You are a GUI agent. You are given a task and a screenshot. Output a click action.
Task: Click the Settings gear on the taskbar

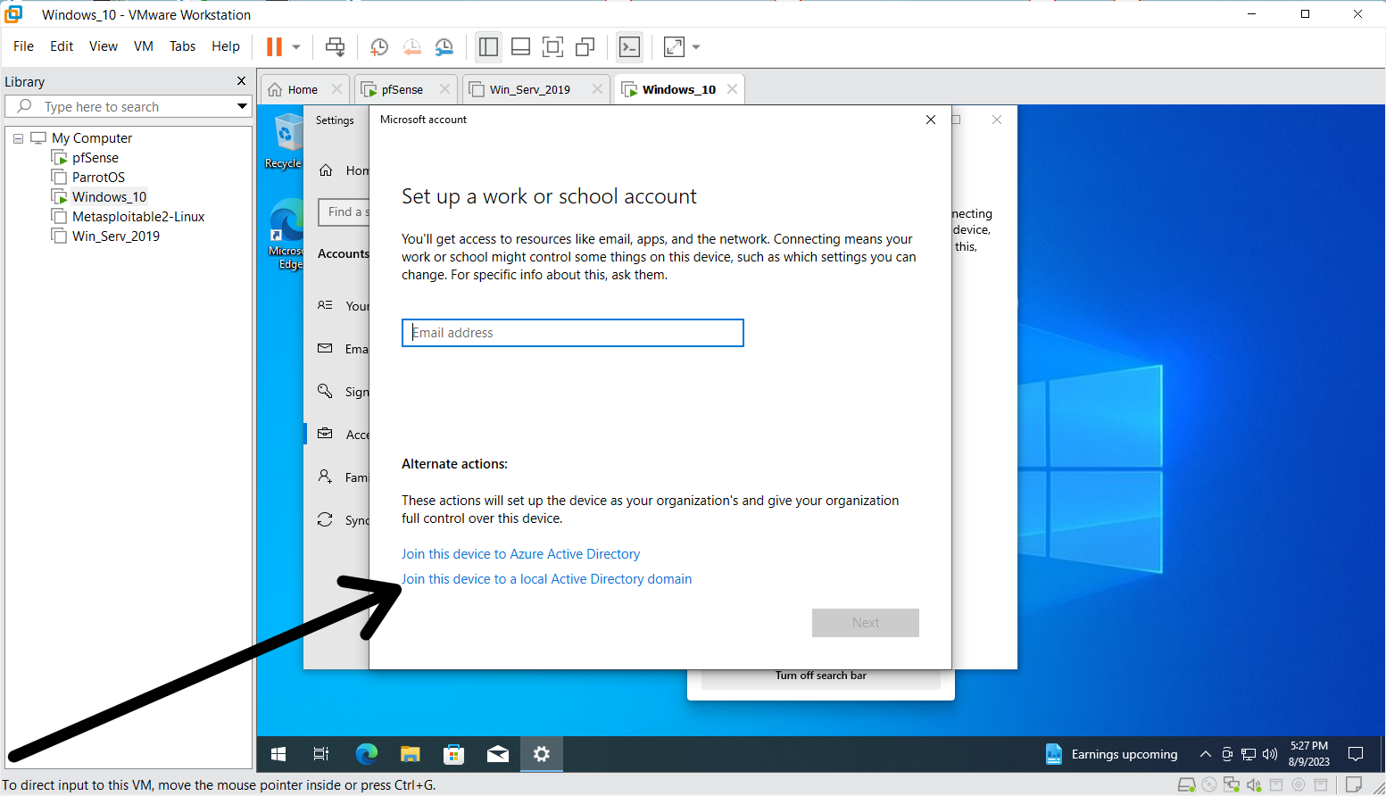click(x=541, y=754)
